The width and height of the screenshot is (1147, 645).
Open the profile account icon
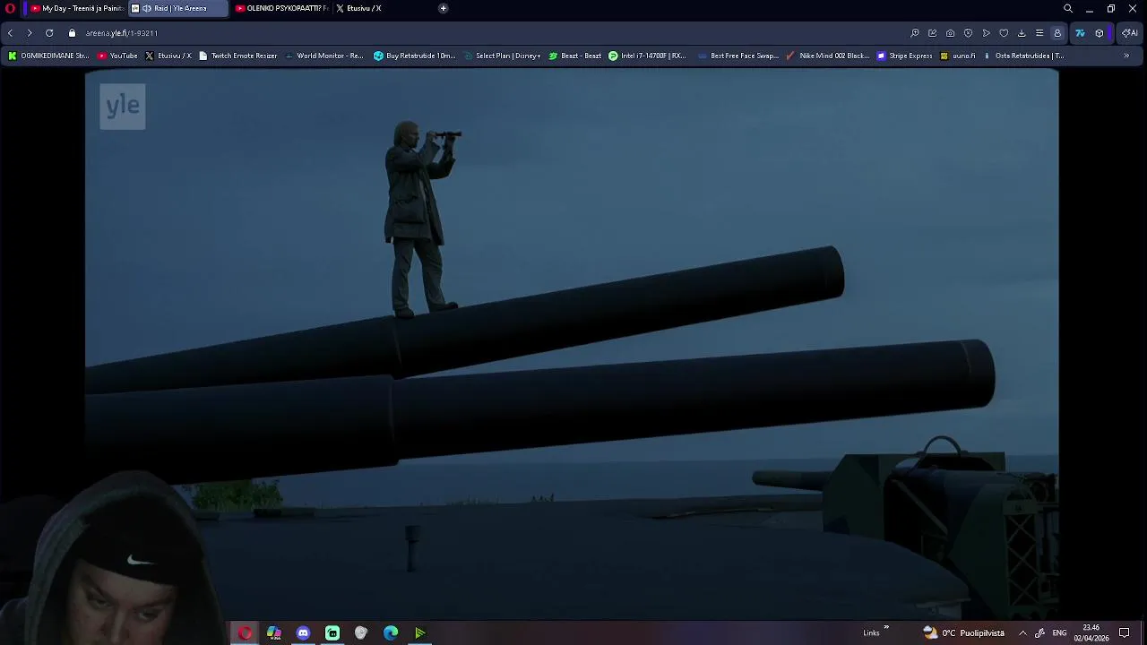tap(1057, 33)
